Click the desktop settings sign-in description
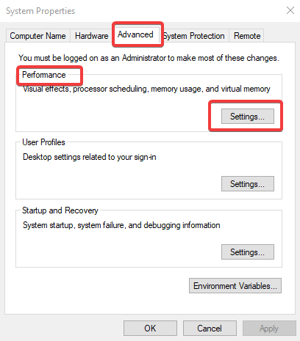The width and height of the screenshot is (300, 341). pos(90,157)
